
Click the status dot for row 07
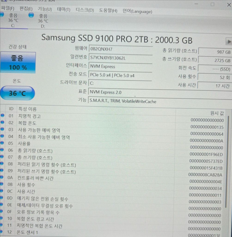[2, 157]
